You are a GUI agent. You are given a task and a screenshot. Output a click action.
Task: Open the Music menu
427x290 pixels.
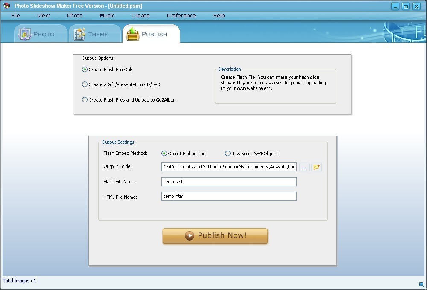tap(107, 15)
